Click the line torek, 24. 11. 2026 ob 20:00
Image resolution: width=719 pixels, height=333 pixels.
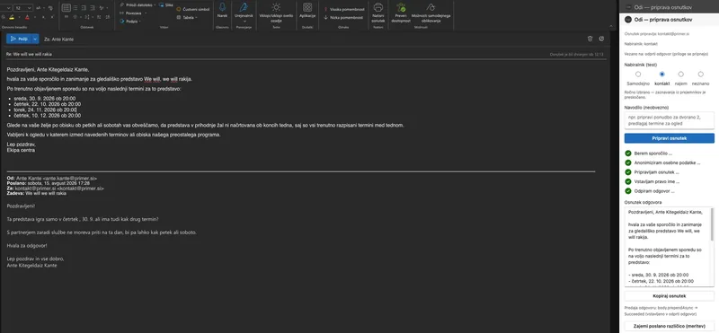(x=45, y=110)
